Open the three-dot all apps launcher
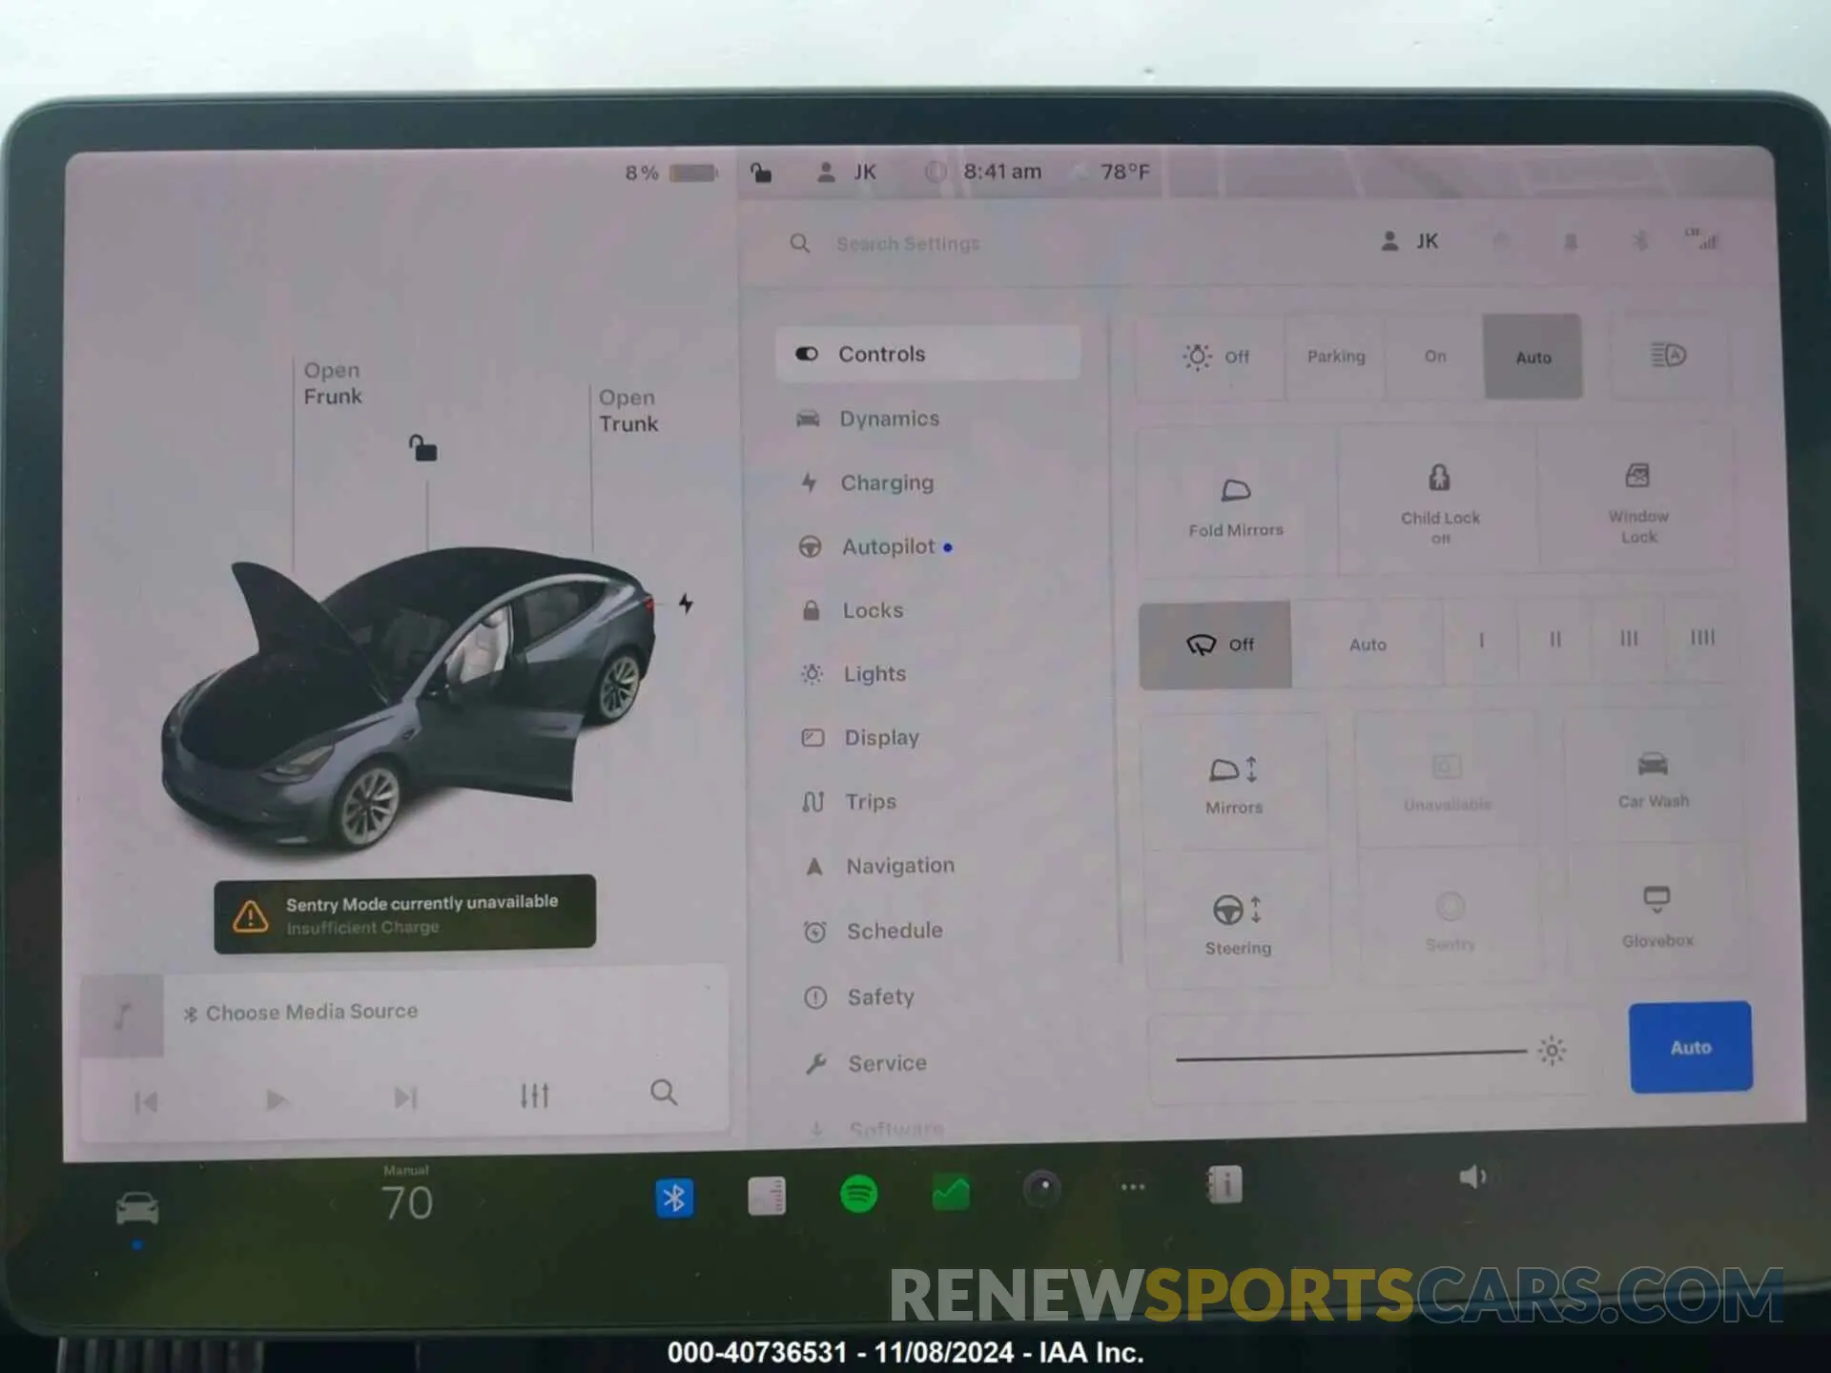The width and height of the screenshot is (1831, 1373). tap(1133, 1187)
